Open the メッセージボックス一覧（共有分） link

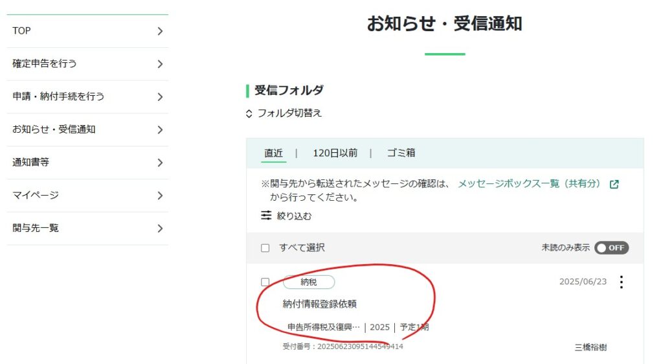tap(530, 183)
